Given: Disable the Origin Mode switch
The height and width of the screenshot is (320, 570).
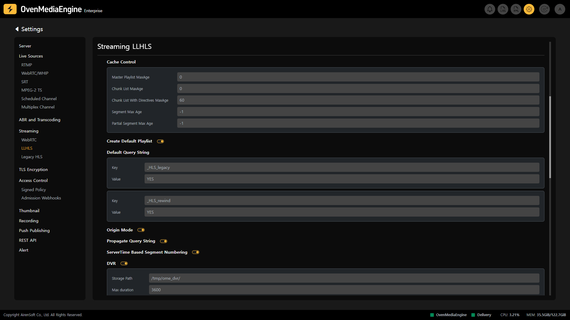Looking at the screenshot, I should (x=141, y=230).
